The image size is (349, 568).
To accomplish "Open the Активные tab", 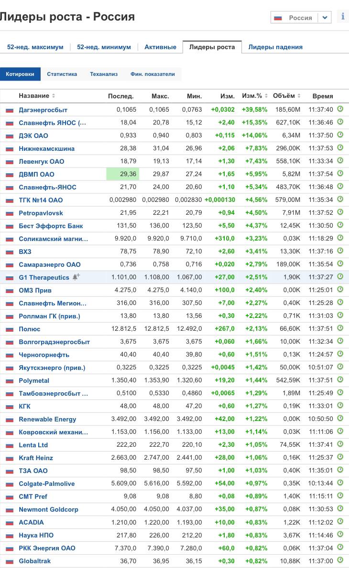I will 160,47.
